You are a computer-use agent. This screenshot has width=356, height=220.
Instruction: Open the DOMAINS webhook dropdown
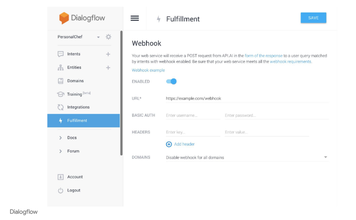pos(247,157)
